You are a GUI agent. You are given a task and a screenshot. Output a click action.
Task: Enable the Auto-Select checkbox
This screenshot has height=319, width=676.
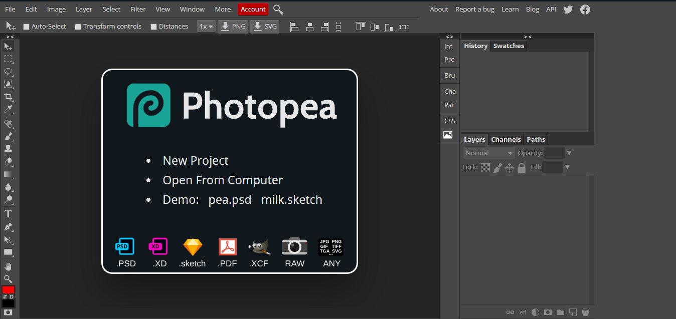point(27,27)
